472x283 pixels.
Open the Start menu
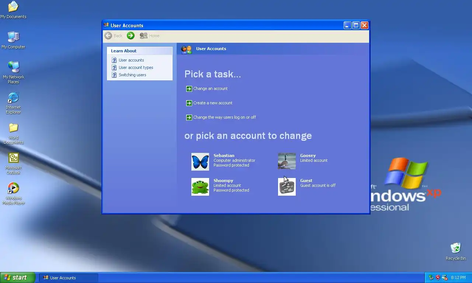[18, 277]
